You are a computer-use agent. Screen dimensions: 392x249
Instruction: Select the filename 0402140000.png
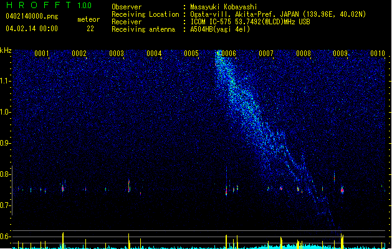[32, 16]
